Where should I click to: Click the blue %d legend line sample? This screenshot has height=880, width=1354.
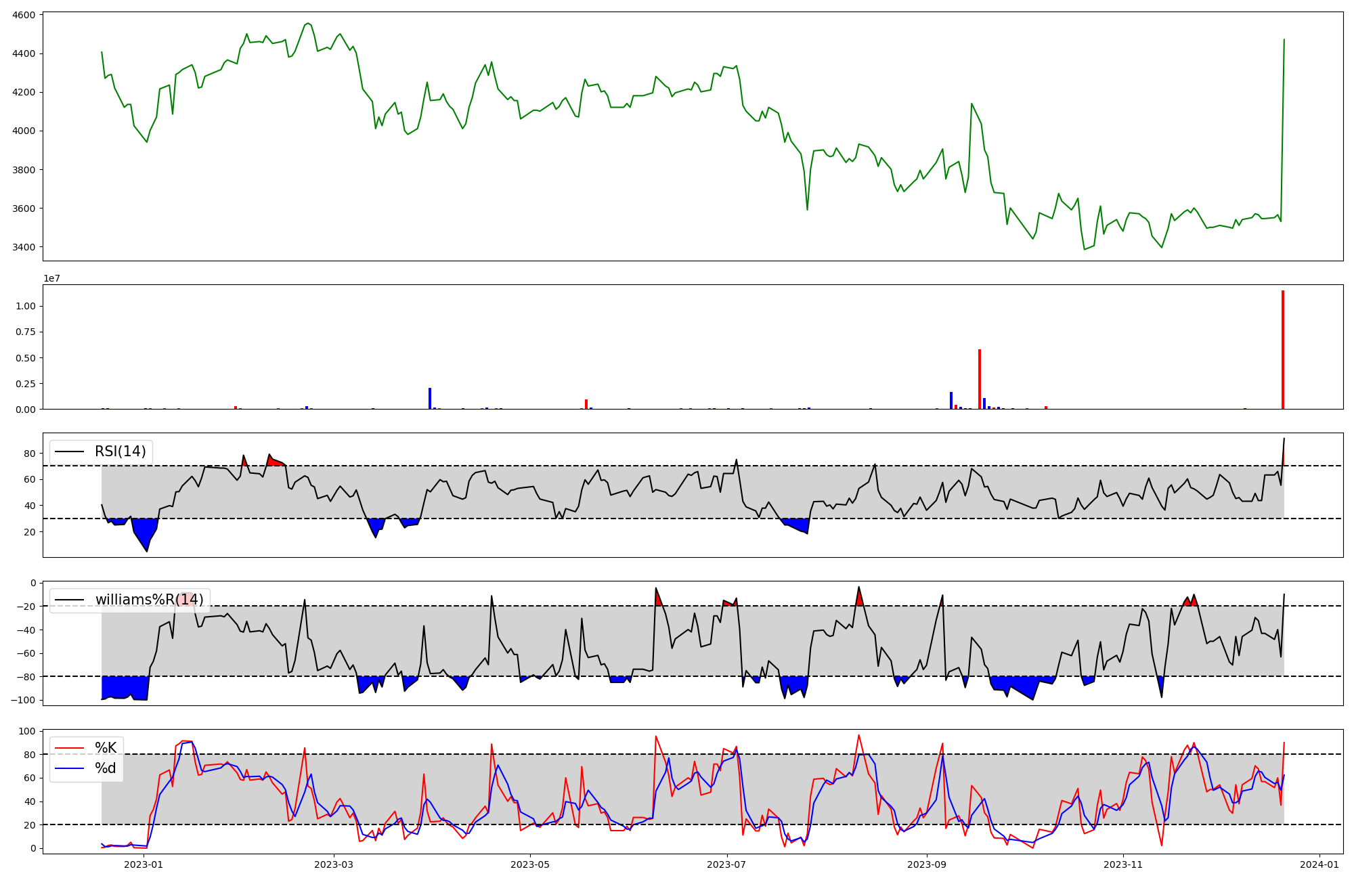coord(69,768)
